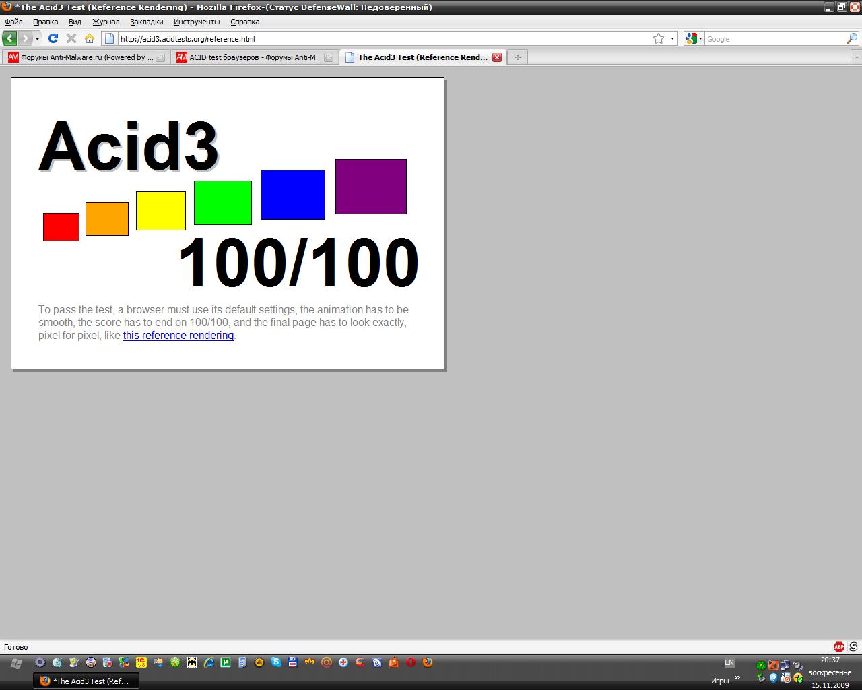Go back with the green Back arrow
Screen dimensions: 862x690
pyautogui.click(x=9, y=38)
